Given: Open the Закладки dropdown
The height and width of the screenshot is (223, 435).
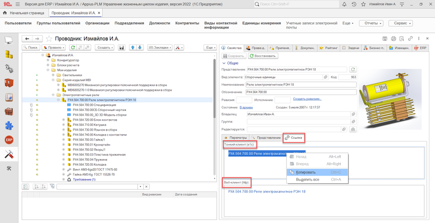Looking at the screenshot, I should 161,47.
